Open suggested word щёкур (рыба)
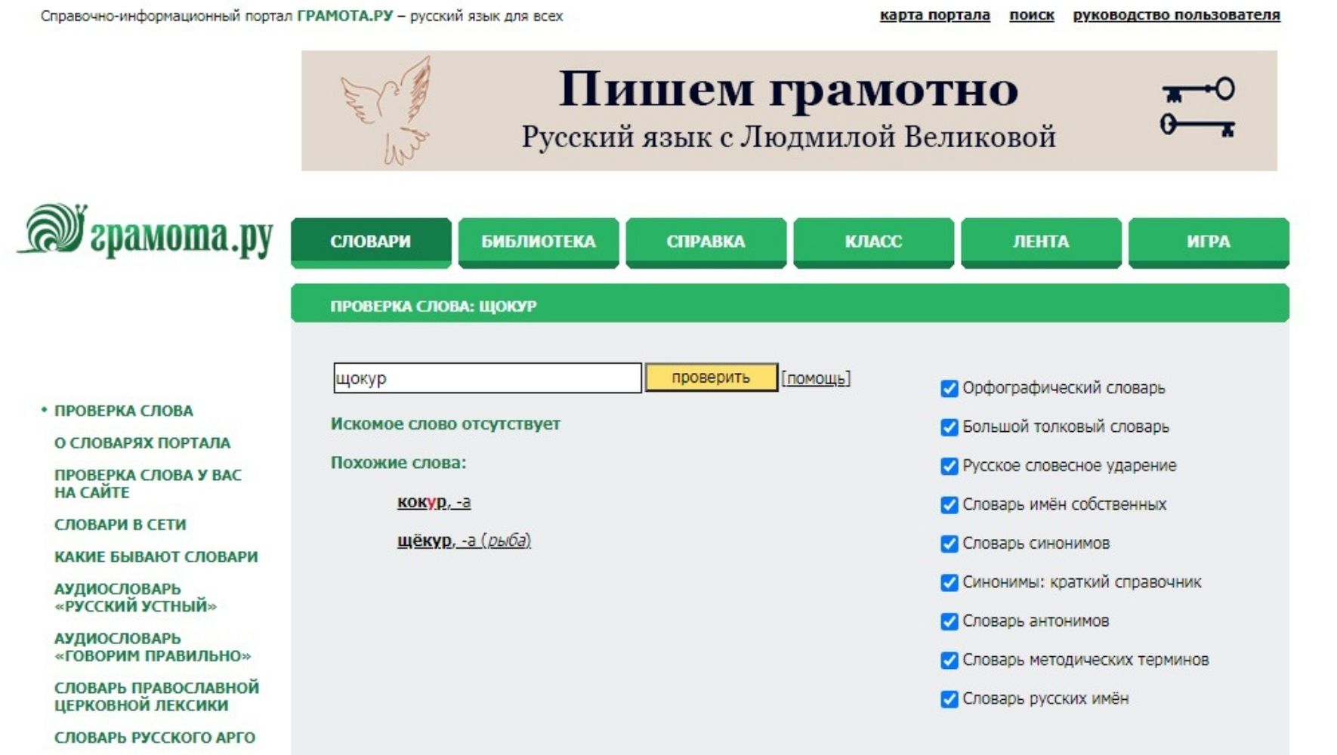Screen dimensions: 1337x755 [464, 541]
